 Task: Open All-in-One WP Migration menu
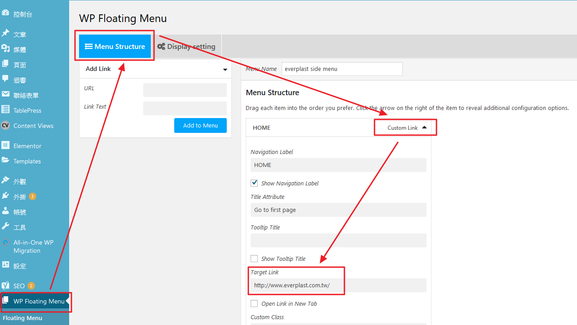[x=35, y=246]
